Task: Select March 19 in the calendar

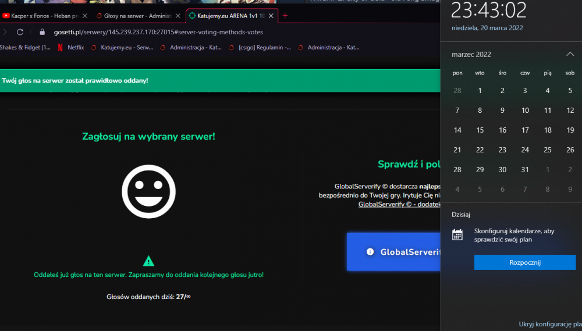Action: click(x=570, y=130)
